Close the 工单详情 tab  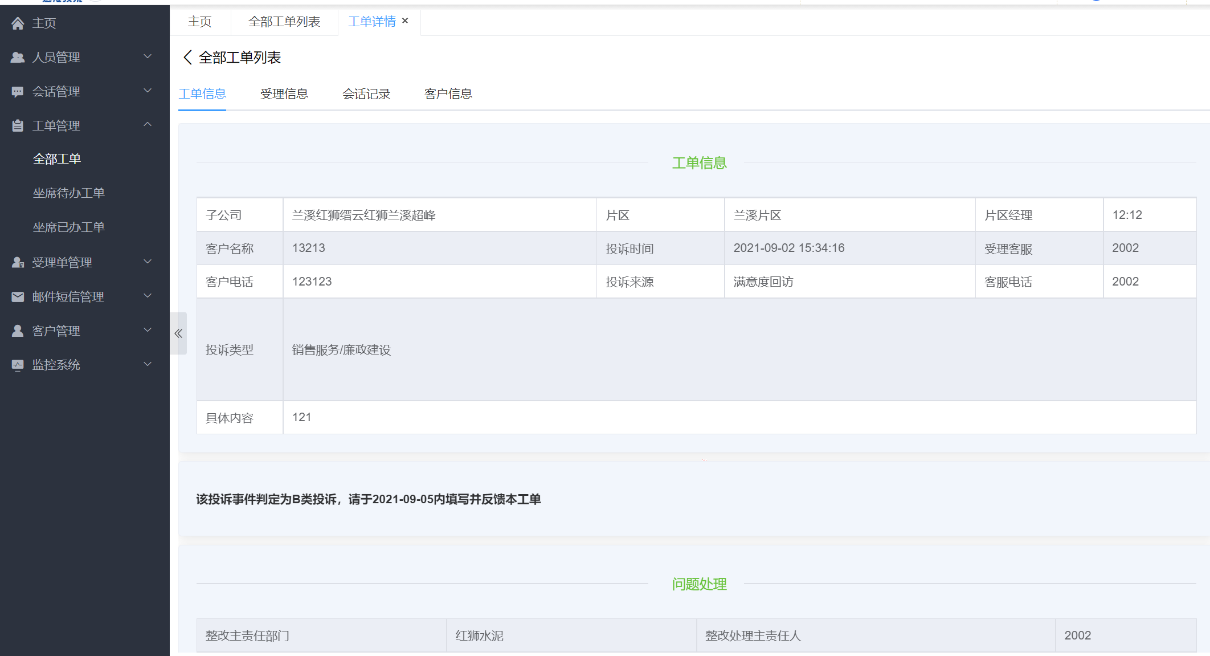405,21
